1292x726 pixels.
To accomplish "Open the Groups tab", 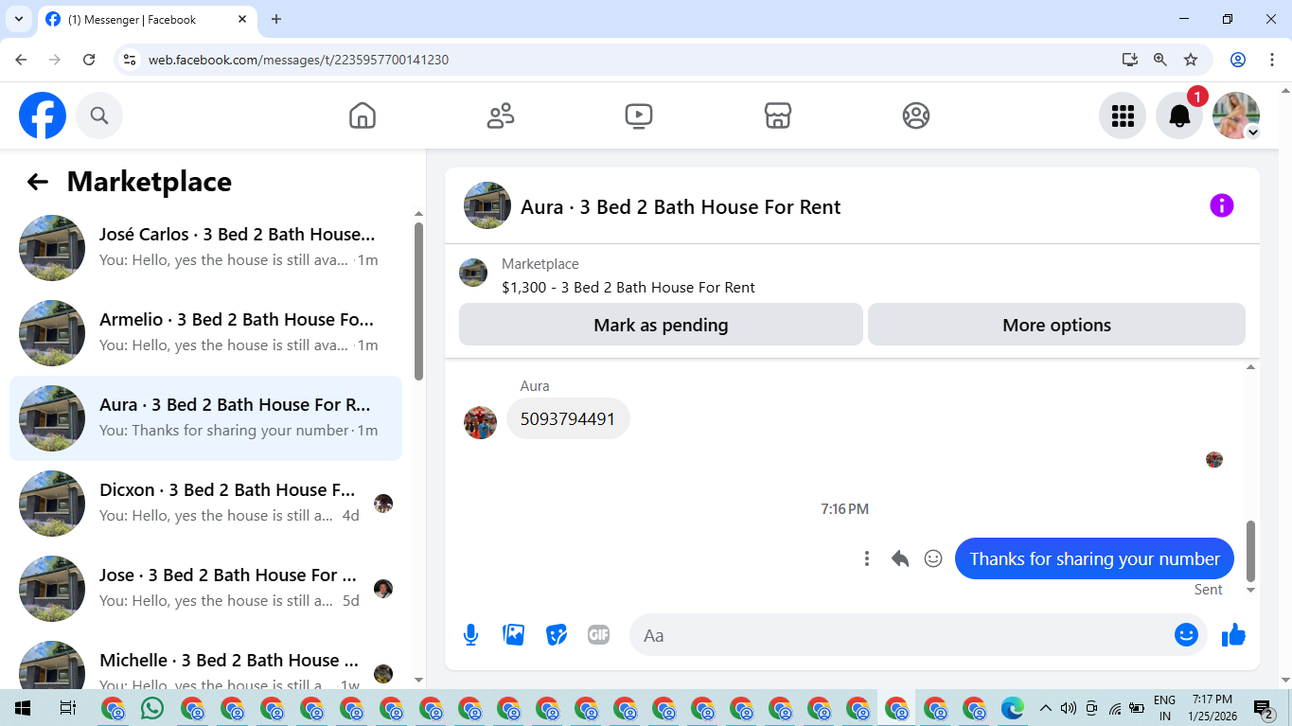I will [915, 115].
